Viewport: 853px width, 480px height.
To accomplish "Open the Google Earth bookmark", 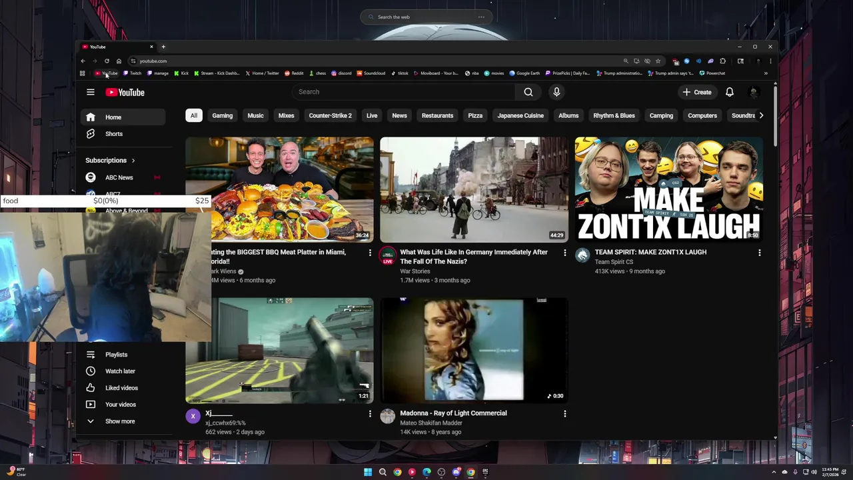I will click(525, 73).
